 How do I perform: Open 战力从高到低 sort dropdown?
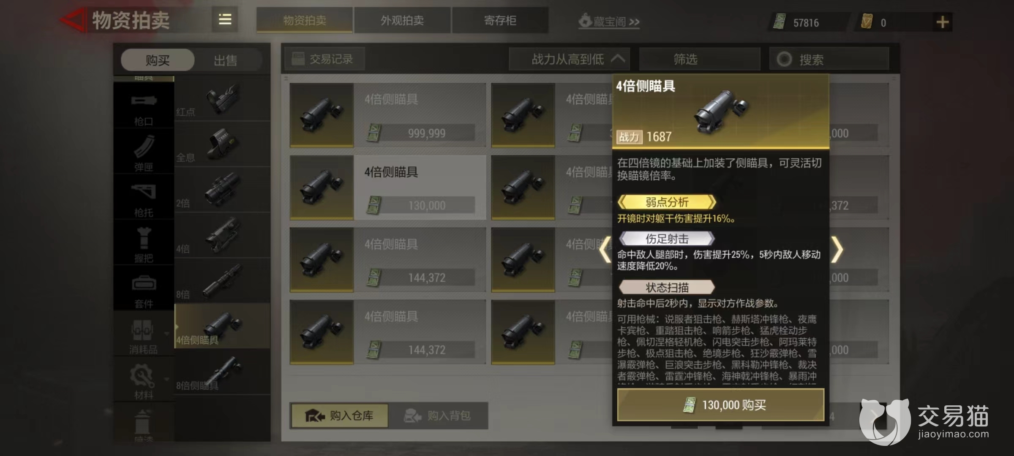point(569,59)
